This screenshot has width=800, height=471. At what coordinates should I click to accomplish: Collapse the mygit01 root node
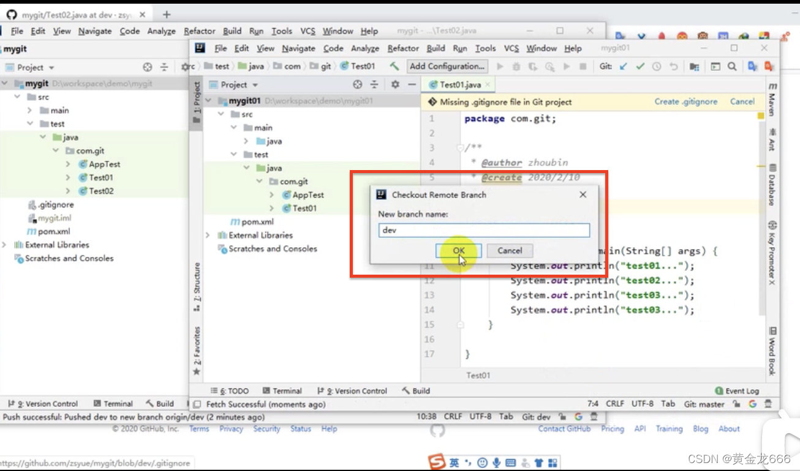click(x=208, y=100)
